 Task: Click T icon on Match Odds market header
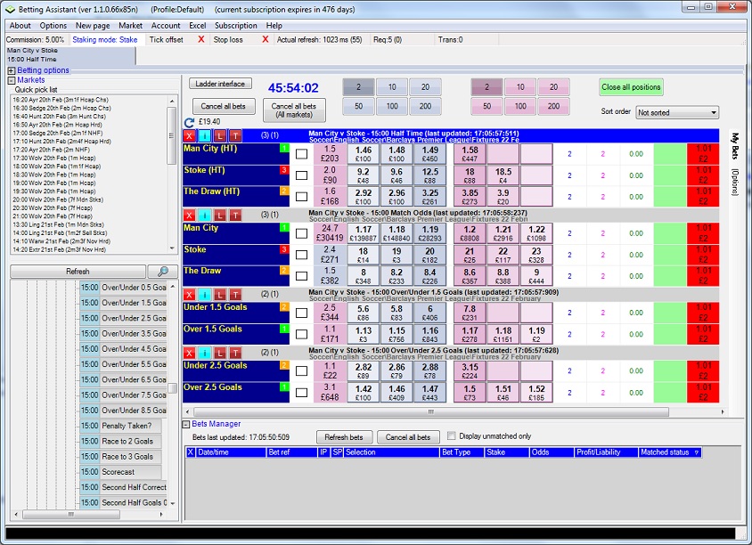[235, 216]
